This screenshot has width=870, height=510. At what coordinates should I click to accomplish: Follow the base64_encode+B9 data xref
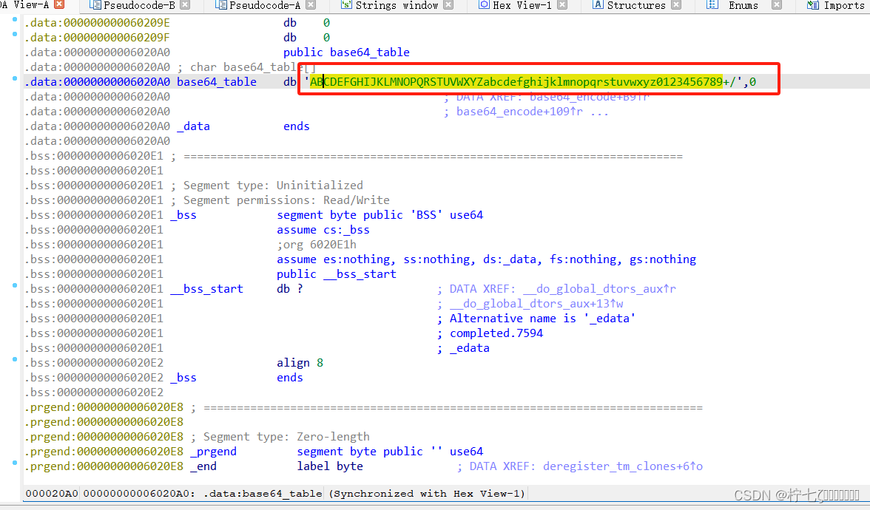pyautogui.click(x=589, y=96)
